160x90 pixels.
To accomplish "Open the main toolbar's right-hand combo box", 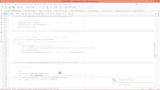I will pos(79,7).
